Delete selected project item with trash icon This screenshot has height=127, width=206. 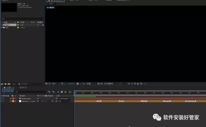(x=19, y=84)
